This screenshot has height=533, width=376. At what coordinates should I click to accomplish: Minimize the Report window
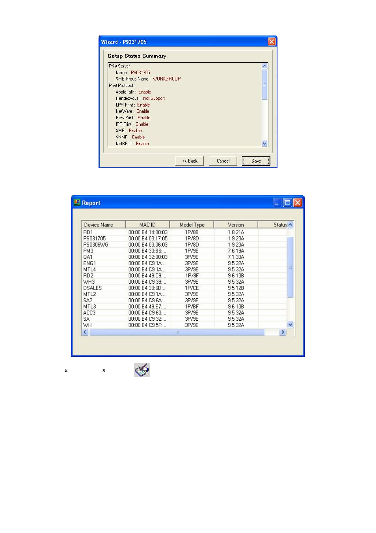click(277, 203)
